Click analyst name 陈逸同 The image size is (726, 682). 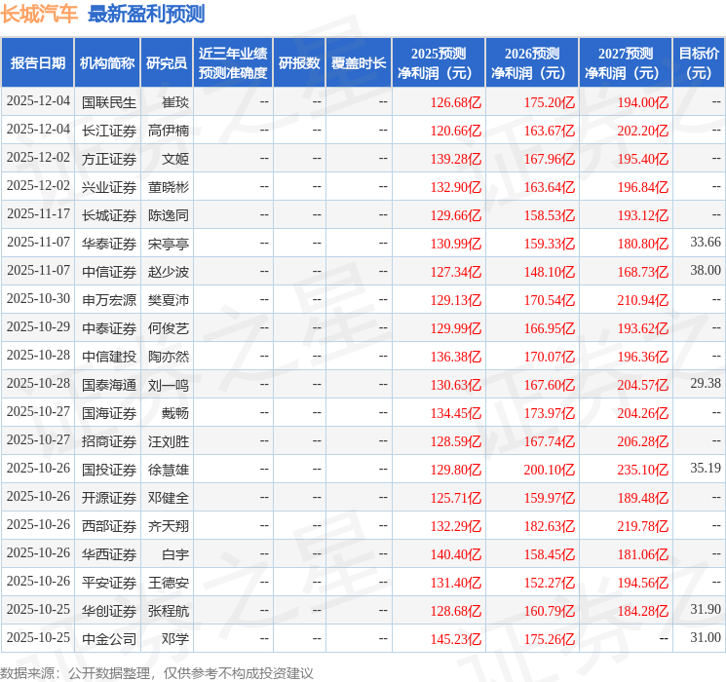[169, 215]
